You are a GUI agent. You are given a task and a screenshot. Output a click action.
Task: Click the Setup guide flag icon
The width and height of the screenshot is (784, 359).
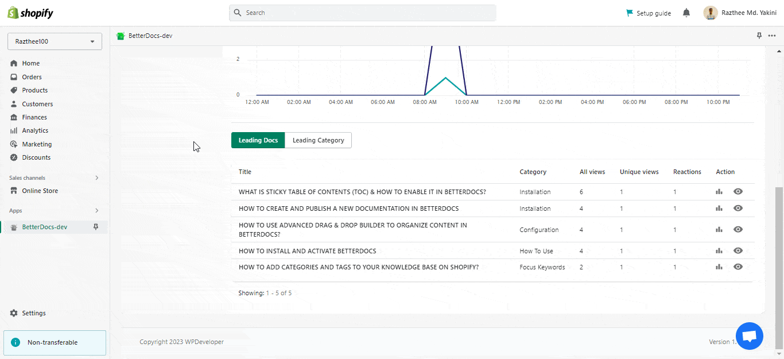pos(630,13)
